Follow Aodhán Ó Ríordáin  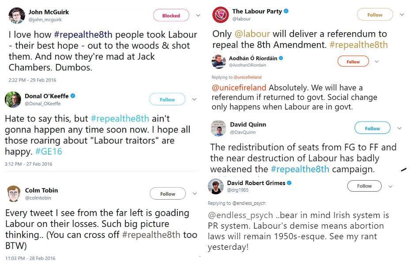point(353,62)
